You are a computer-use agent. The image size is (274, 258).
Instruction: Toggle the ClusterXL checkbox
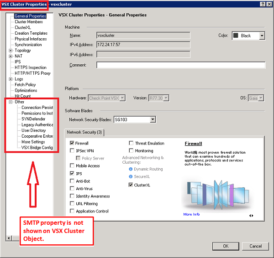pos(131,185)
